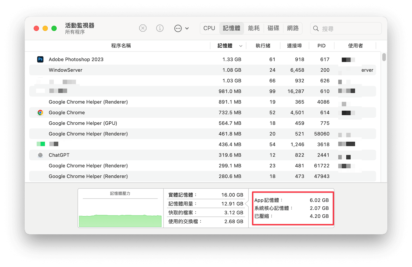This screenshot has width=412, height=267.
Task: Select the Chrome Helper (Renderer) row with PID 61722
Action: pyautogui.click(x=203, y=166)
